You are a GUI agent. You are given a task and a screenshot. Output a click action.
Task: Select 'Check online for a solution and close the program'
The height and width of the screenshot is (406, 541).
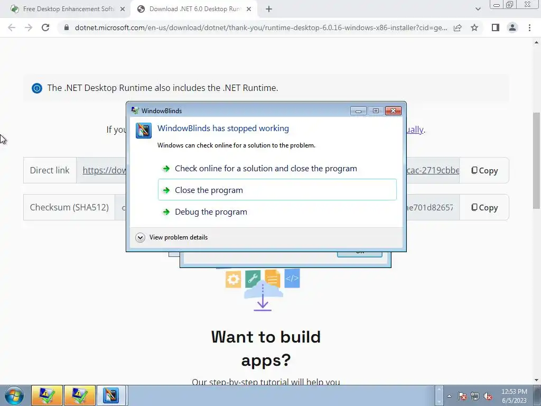266,169
